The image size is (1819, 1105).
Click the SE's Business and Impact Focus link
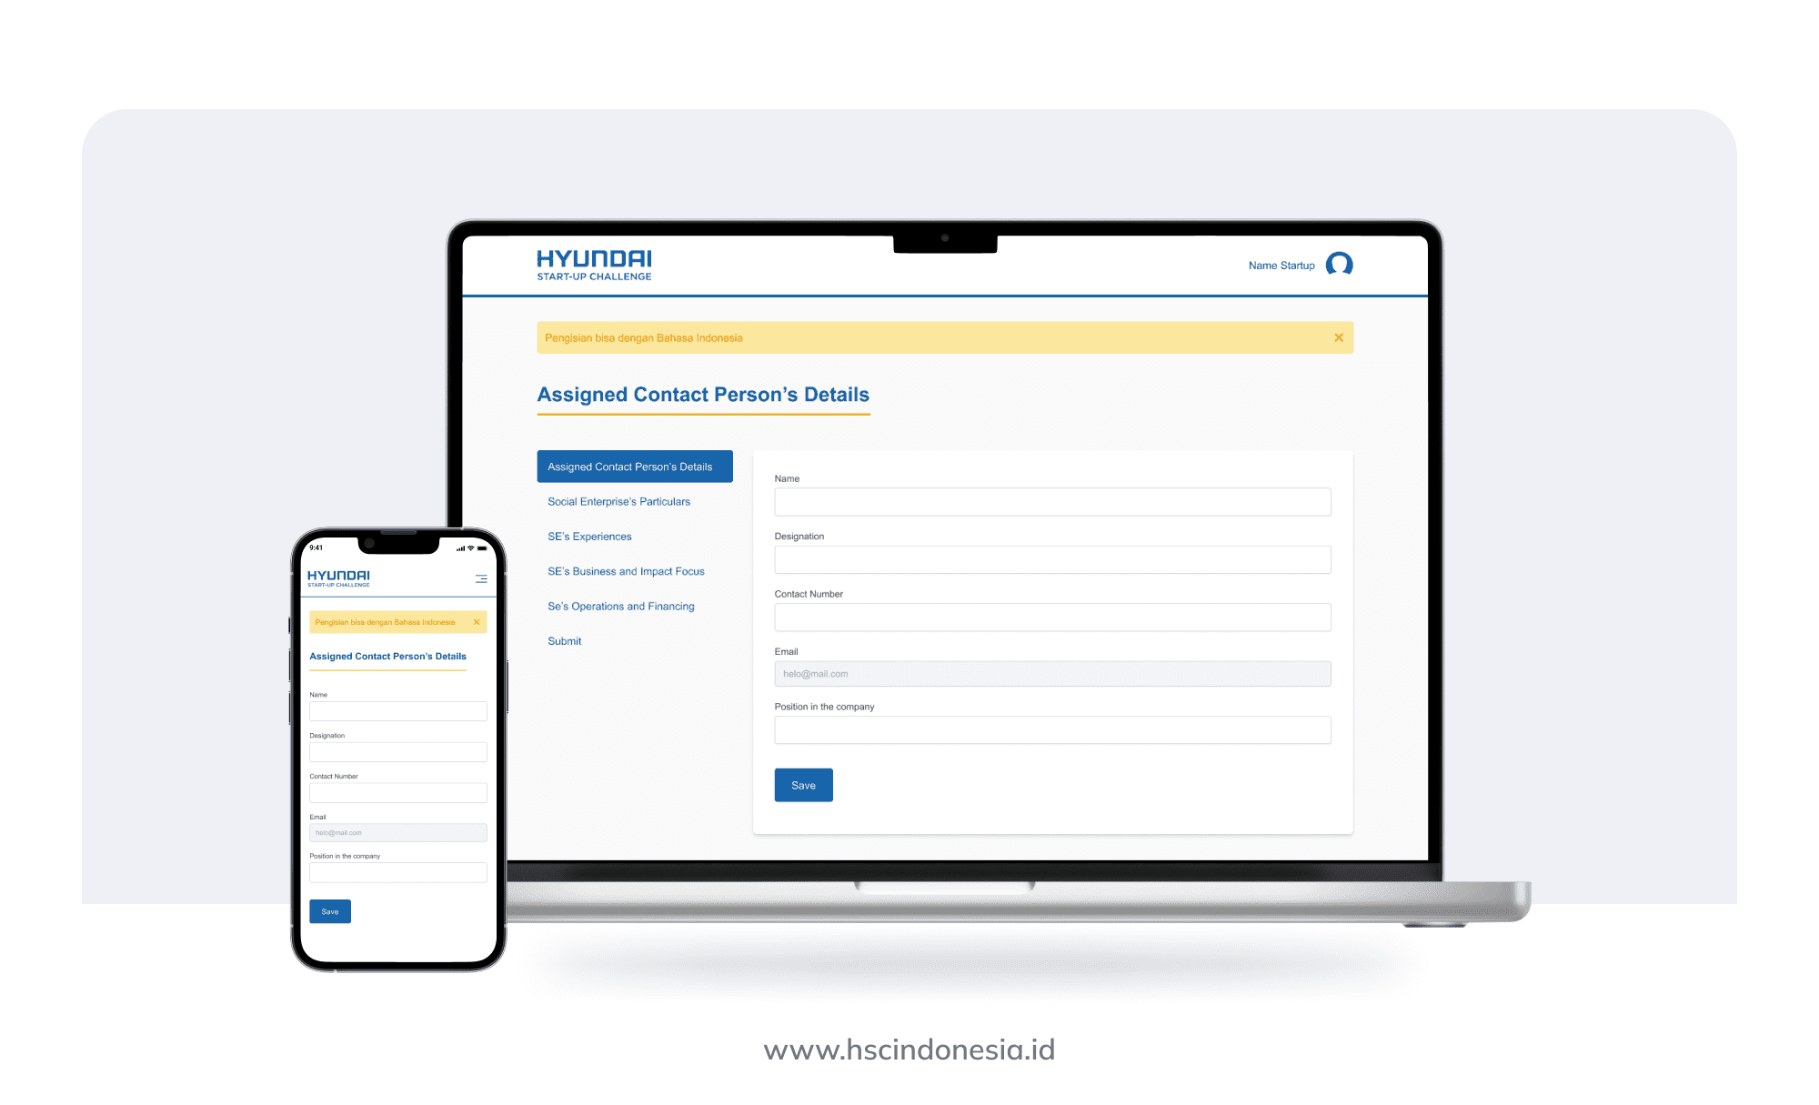click(x=625, y=571)
